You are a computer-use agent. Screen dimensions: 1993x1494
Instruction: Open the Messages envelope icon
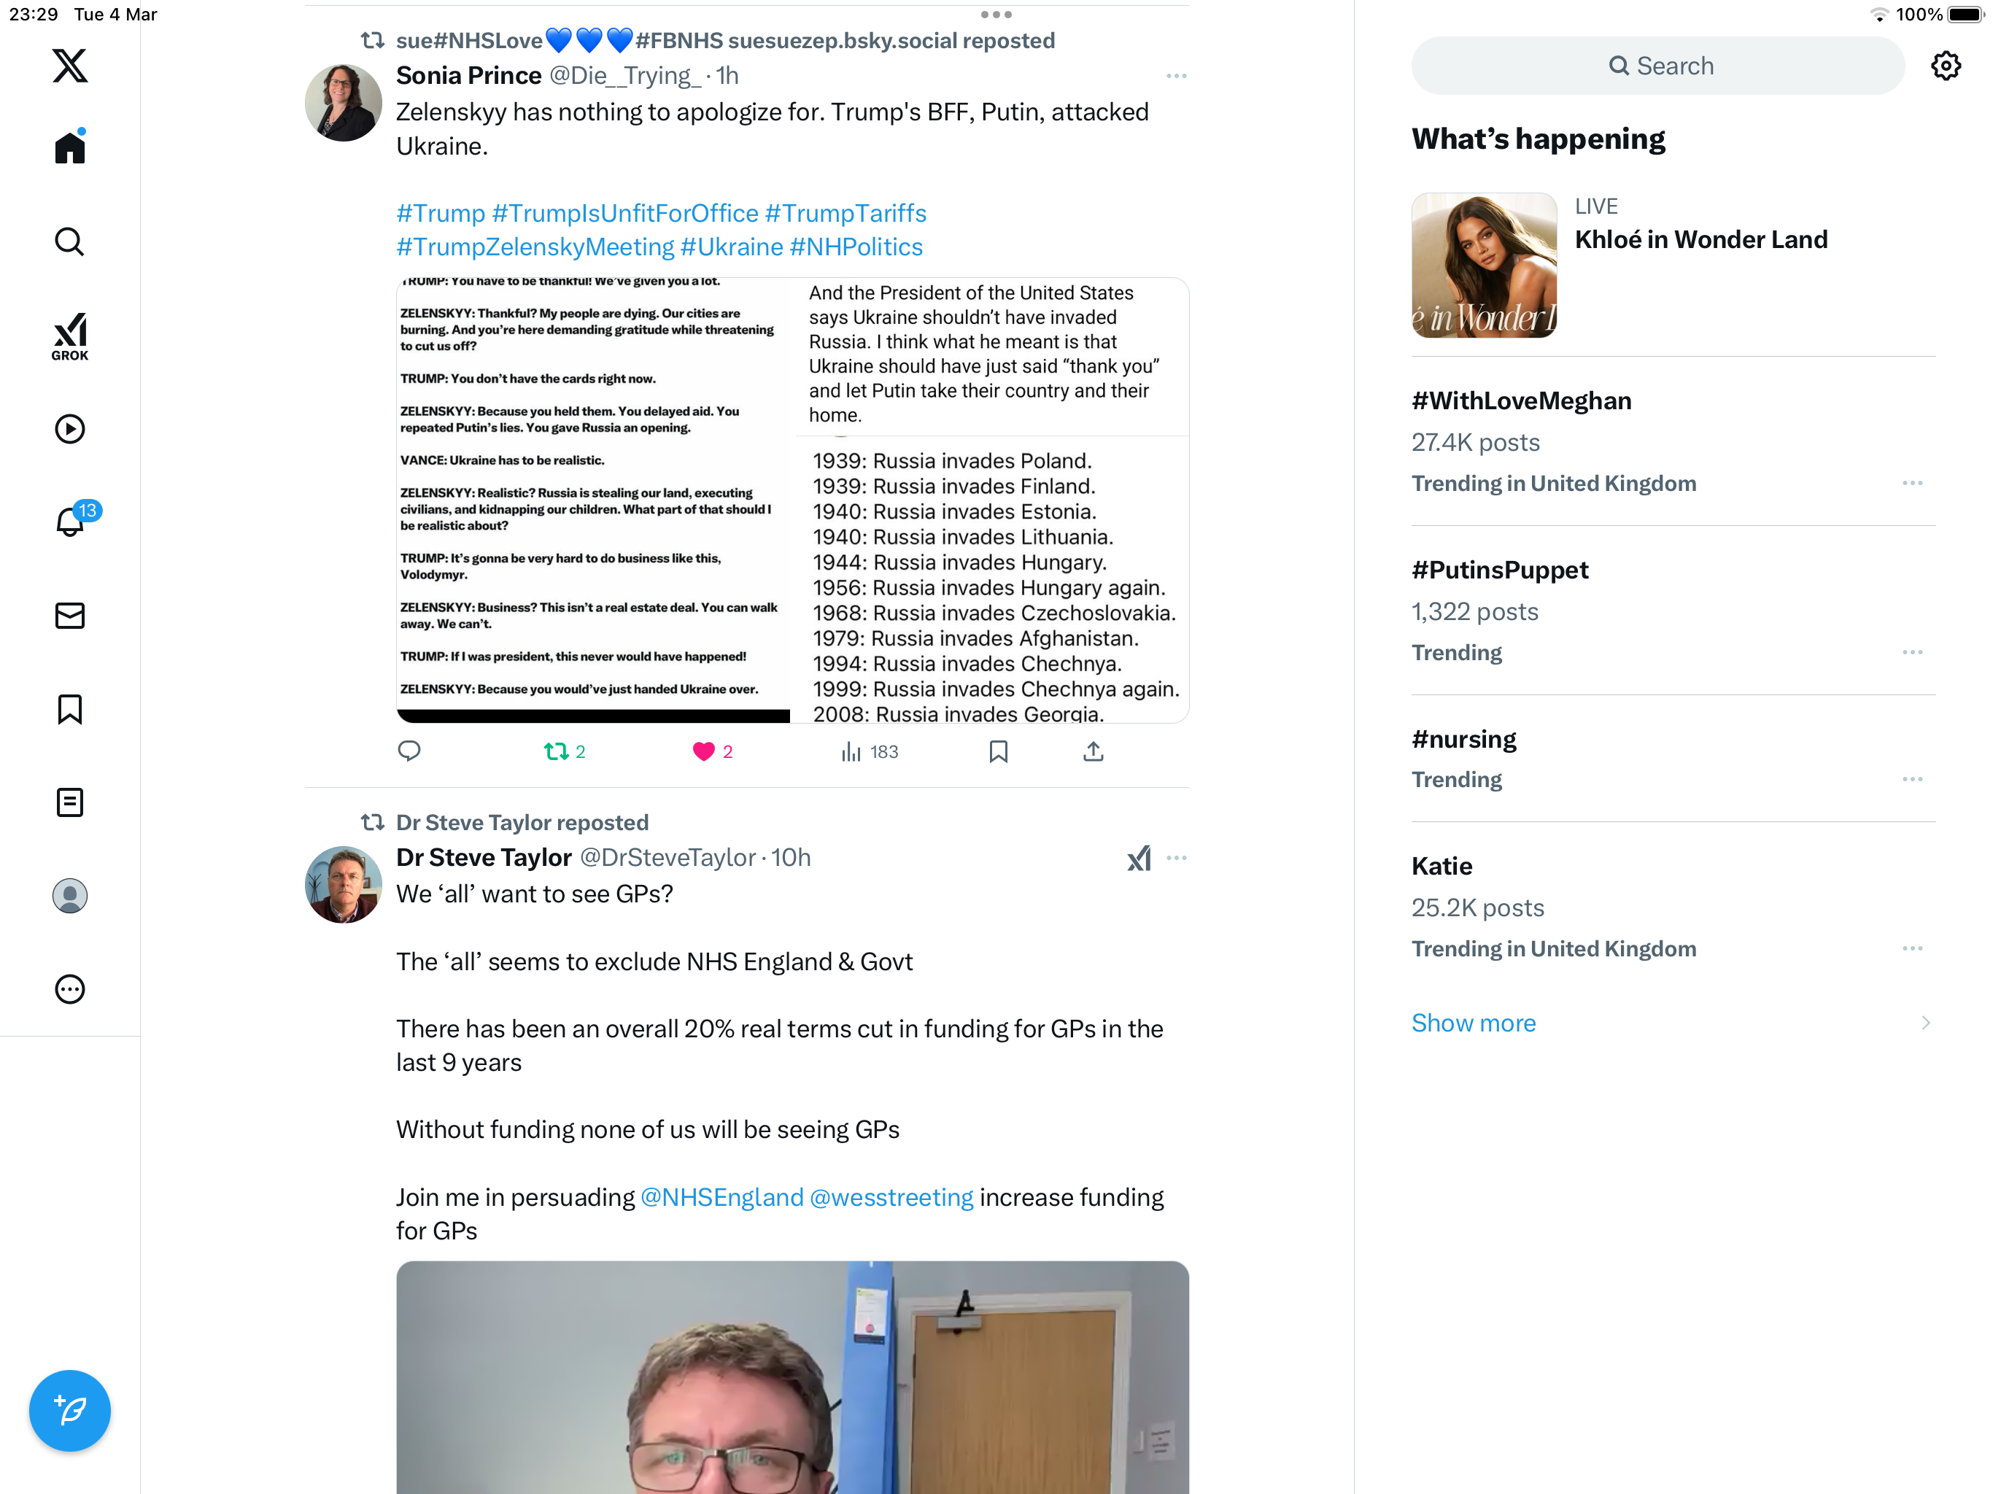pos(69,616)
